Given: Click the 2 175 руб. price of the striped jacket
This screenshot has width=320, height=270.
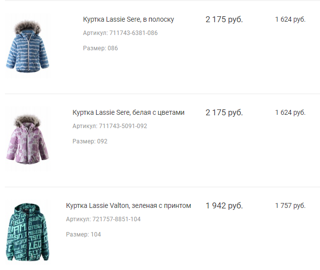Looking at the screenshot, I should tap(224, 20).
